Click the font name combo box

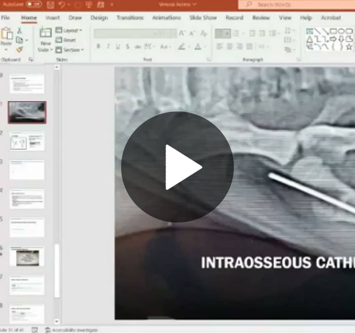124,33
